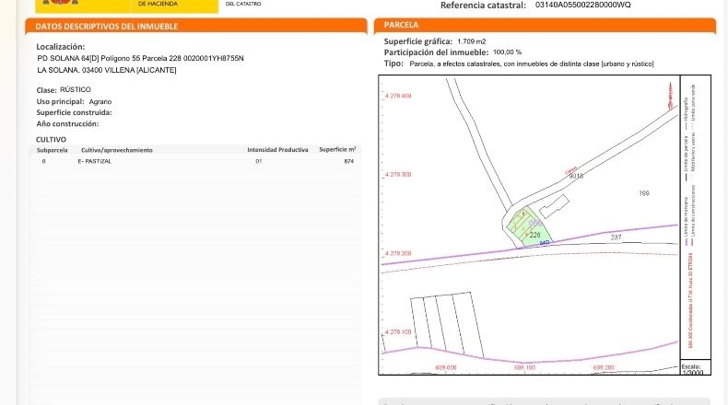Image resolution: width=728 pixels, height=405 pixels.
Task: Click the 'Referencia catastral:' label
Action: (x=483, y=6)
